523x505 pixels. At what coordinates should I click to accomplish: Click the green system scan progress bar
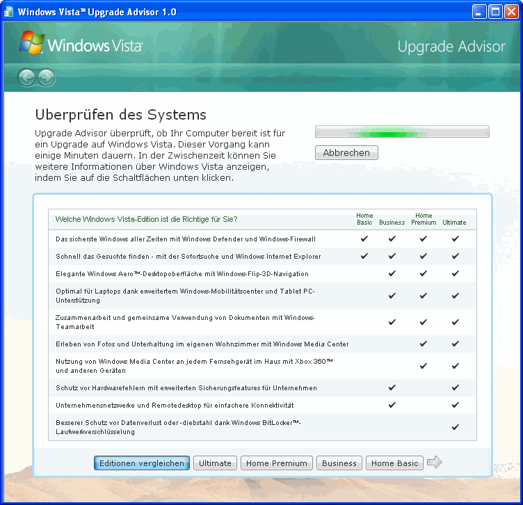402,131
